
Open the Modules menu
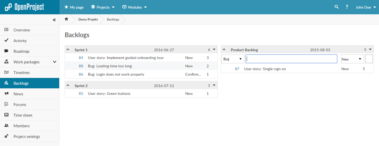pyautogui.click(x=135, y=7)
